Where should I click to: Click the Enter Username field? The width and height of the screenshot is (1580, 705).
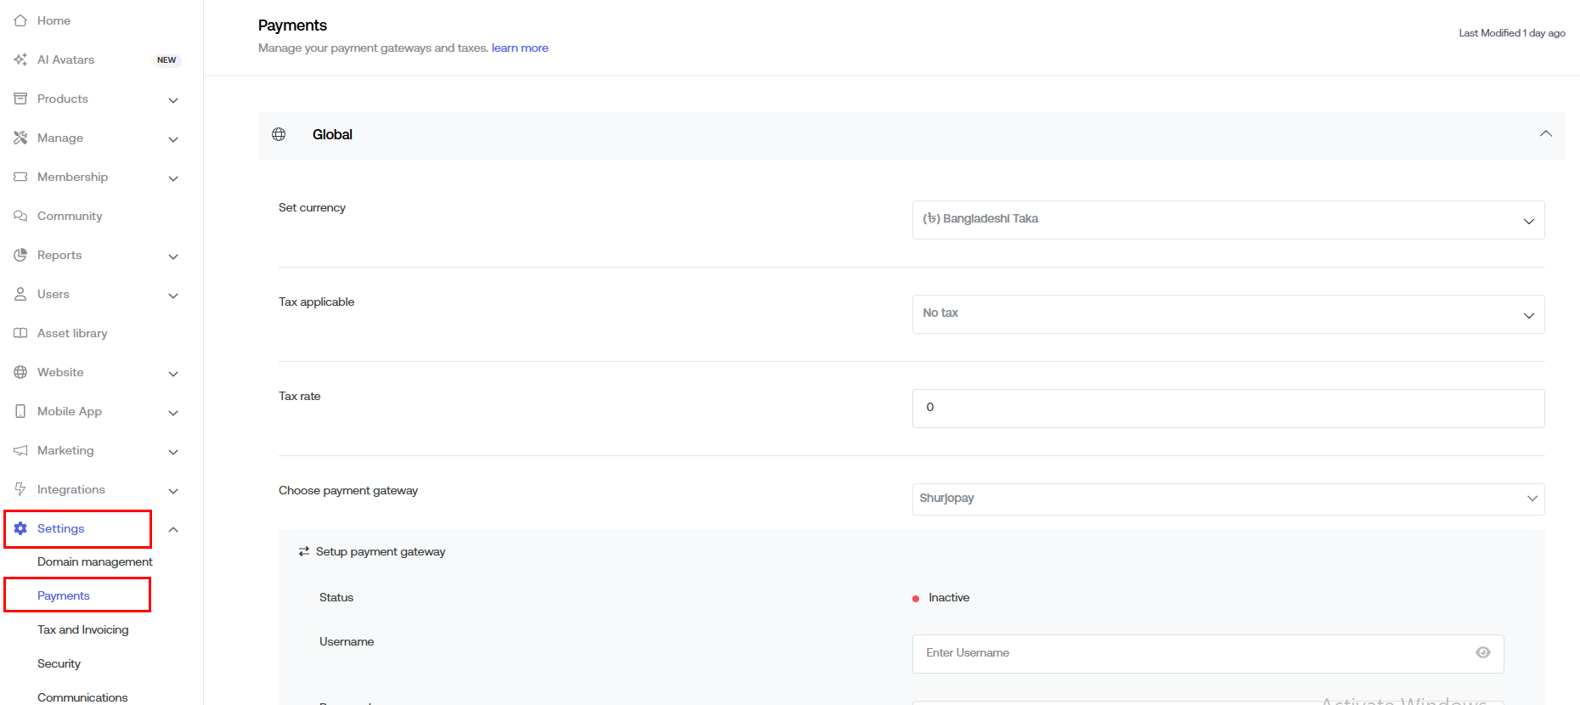[1189, 653]
